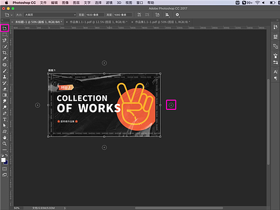Switch to 作品集1.1-1.pdf @ 50% tab
Viewport: 280px width, 210px height.
click(163, 22)
